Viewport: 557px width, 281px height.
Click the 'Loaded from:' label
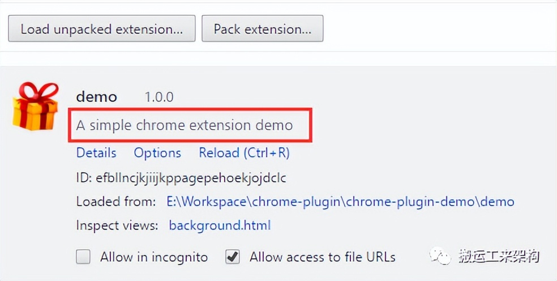(x=116, y=202)
